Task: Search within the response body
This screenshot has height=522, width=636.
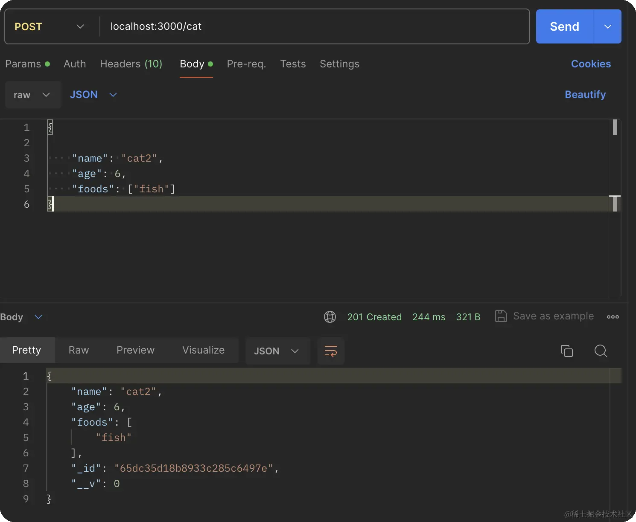Action: pyautogui.click(x=601, y=351)
